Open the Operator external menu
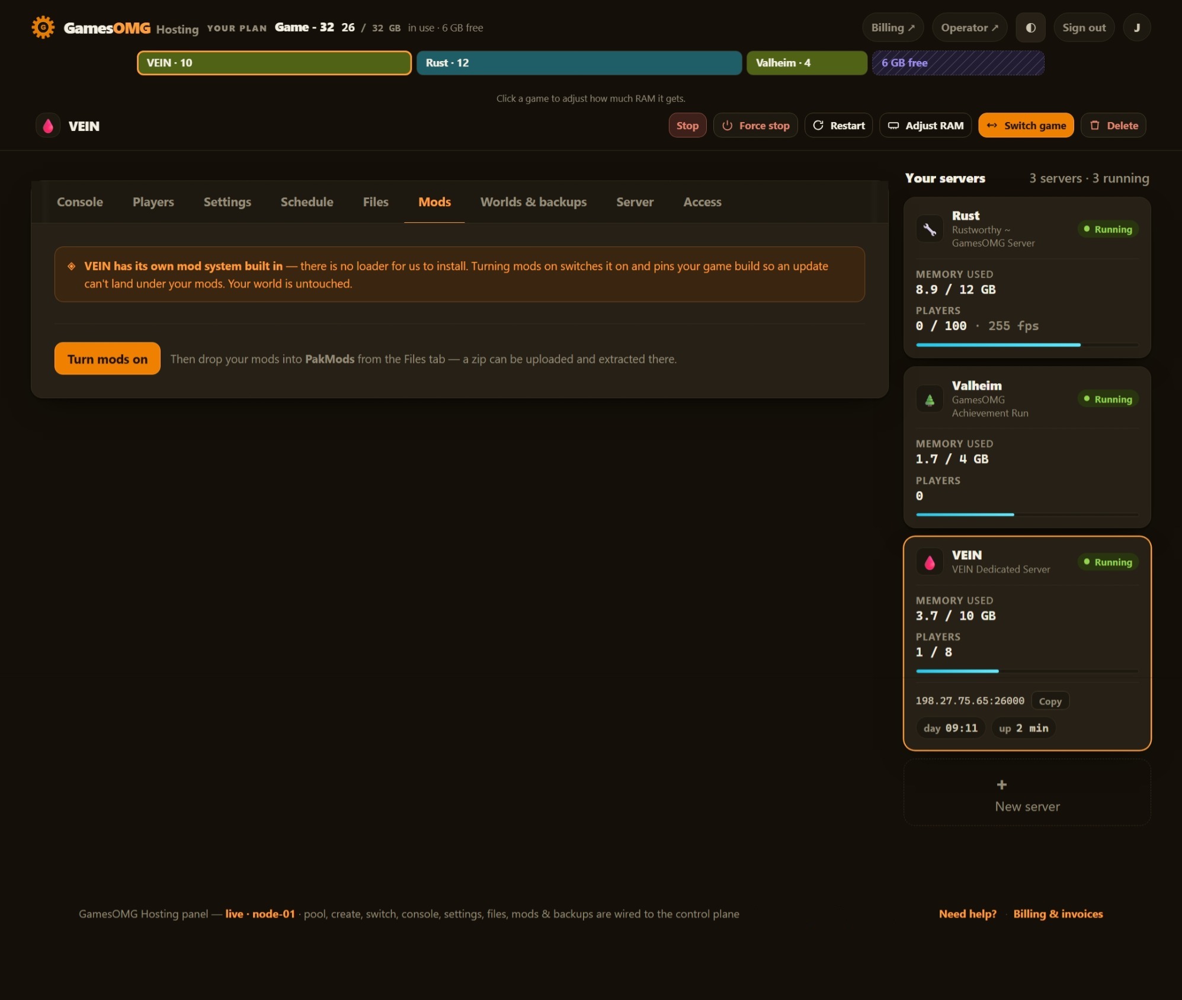 coord(969,27)
